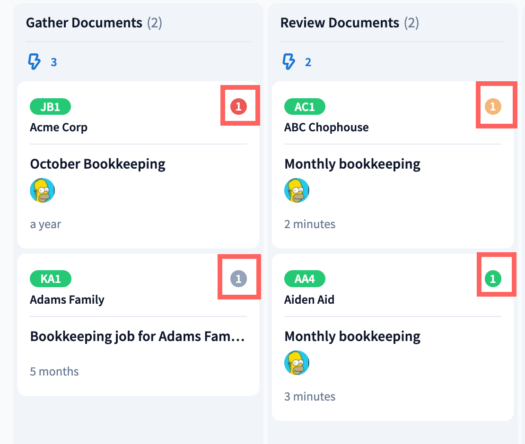The height and width of the screenshot is (444, 525).
Task: Select the KA1 green tag
Action: coord(51,279)
